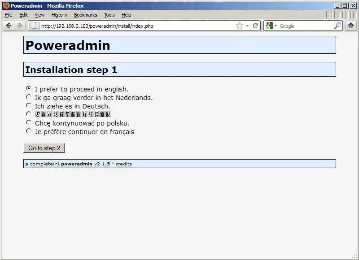Click the Google search engine icon

click(269, 26)
